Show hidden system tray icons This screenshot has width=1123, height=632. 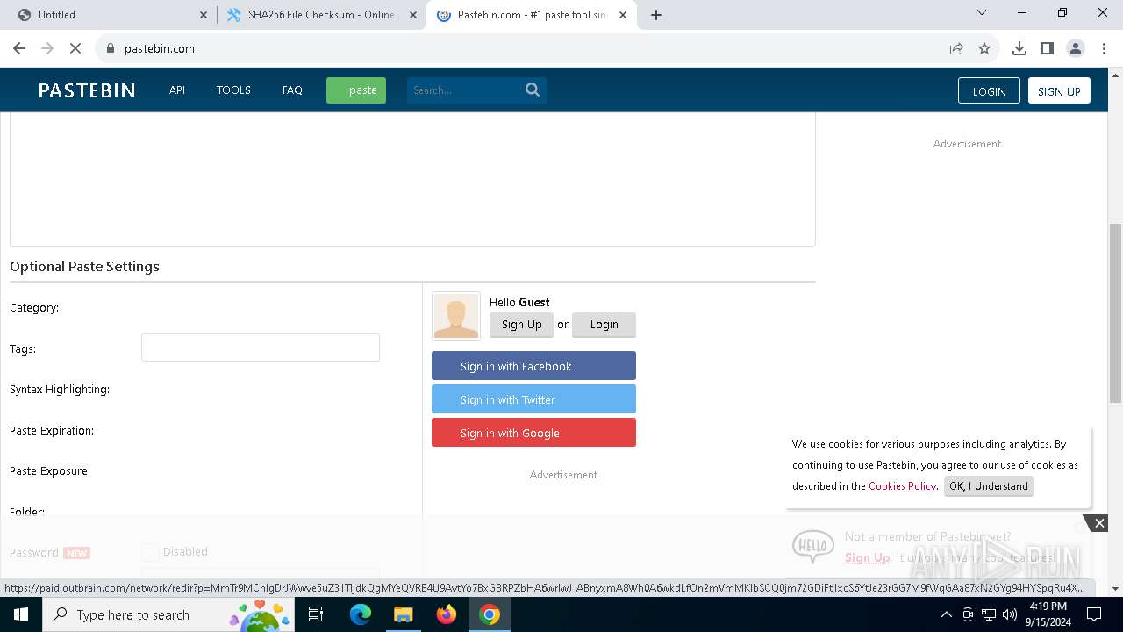pos(946,614)
